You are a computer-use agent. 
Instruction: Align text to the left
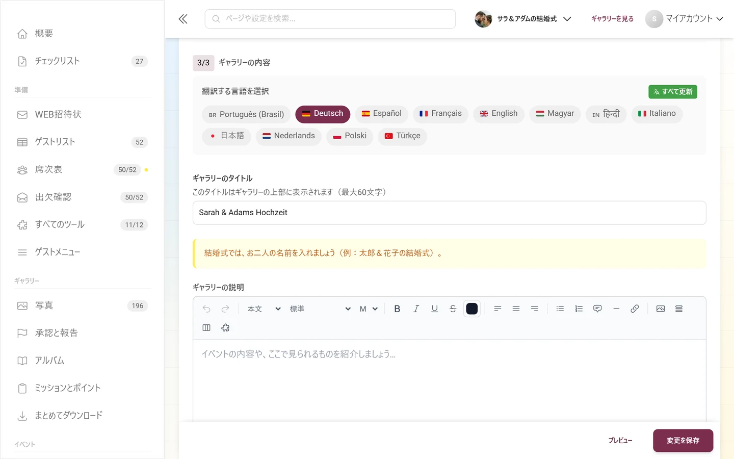pyautogui.click(x=497, y=309)
